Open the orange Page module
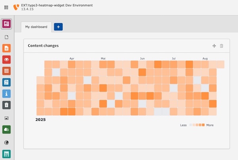This screenshot has height=160, width=238. 6,48
